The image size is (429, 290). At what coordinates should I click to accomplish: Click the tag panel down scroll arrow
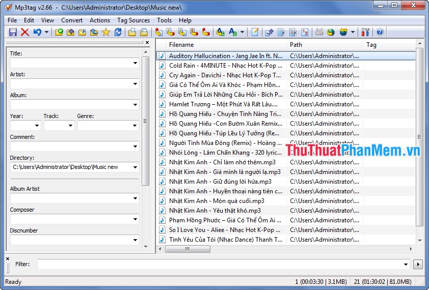(146, 247)
